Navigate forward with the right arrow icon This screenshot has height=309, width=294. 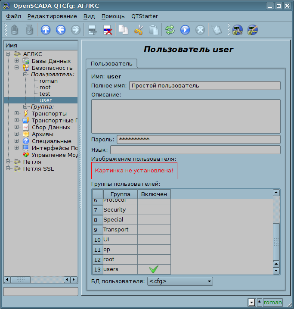pos(76,30)
